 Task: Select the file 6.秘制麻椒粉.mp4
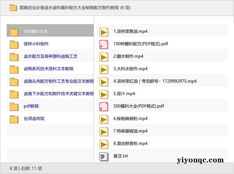[x=130, y=119]
